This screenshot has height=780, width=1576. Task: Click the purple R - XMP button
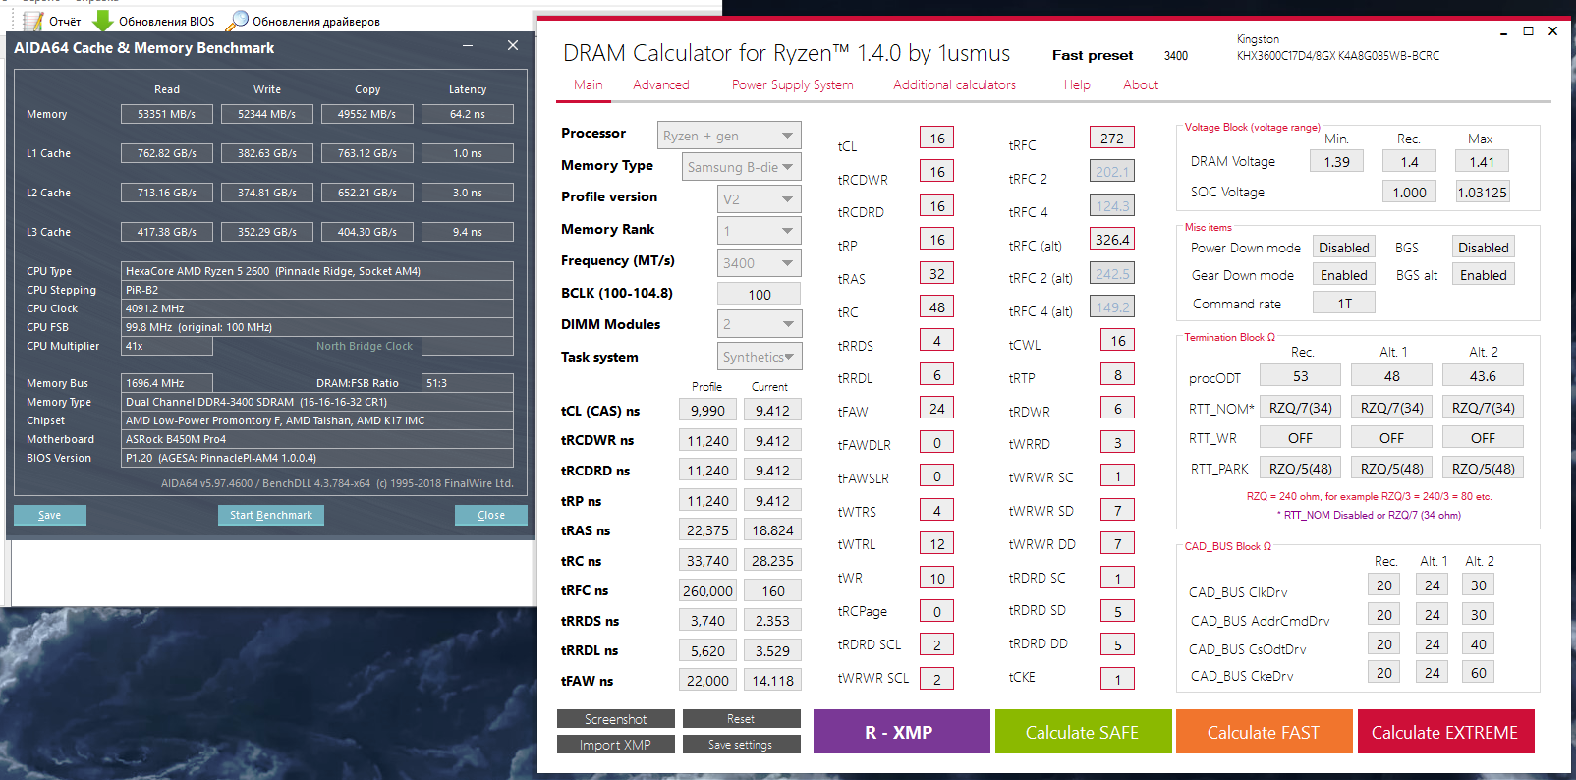(x=901, y=732)
